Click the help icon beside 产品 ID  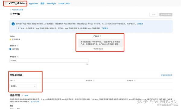point(100,36)
